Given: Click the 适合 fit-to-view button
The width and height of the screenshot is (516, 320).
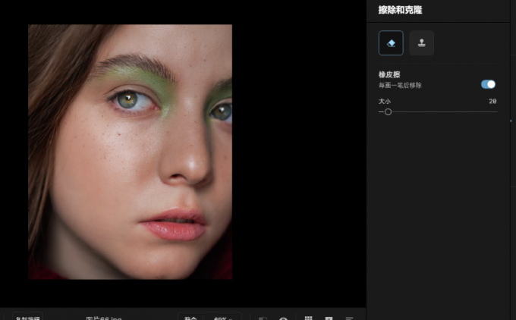Looking at the screenshot, I should point(190,318).
